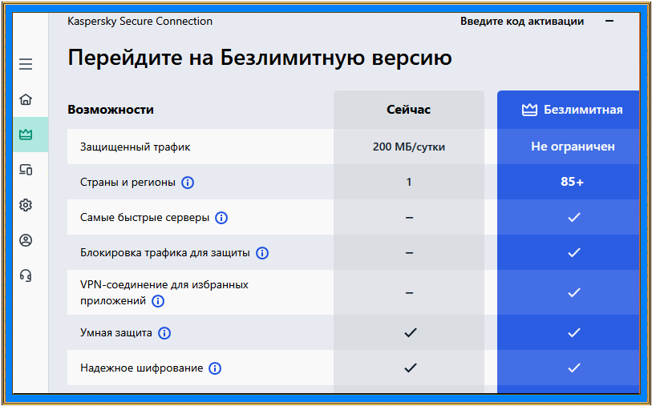Click the Возможности header text

[111, 110]
